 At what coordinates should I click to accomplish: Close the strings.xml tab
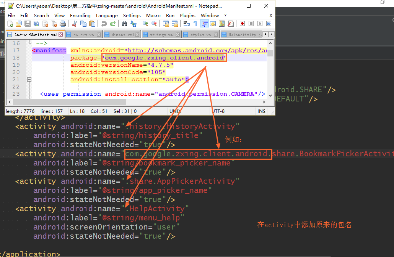pyautogui.click(x=178, y=35)
